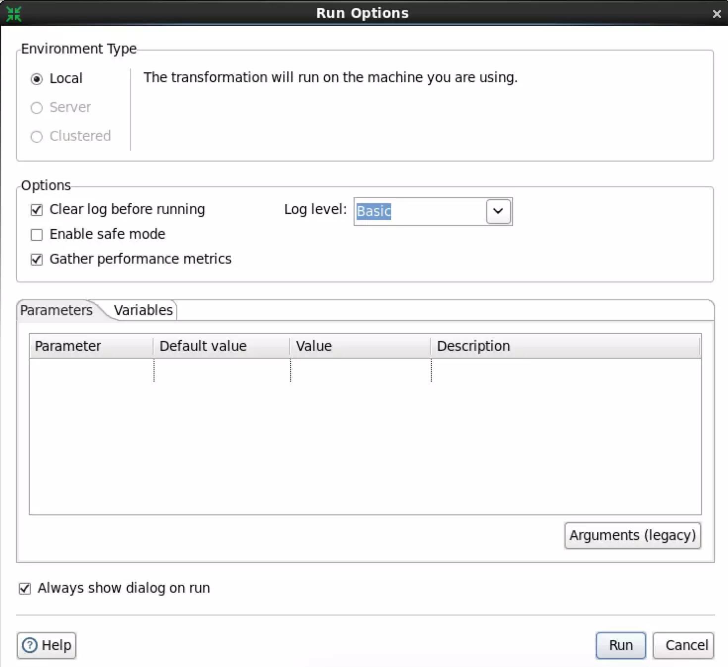Click the empty Value cell in first row

click(361, 370)
